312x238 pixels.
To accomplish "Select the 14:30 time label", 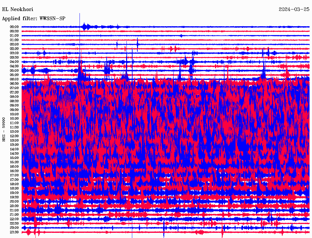I will click(x=14, y=154).
